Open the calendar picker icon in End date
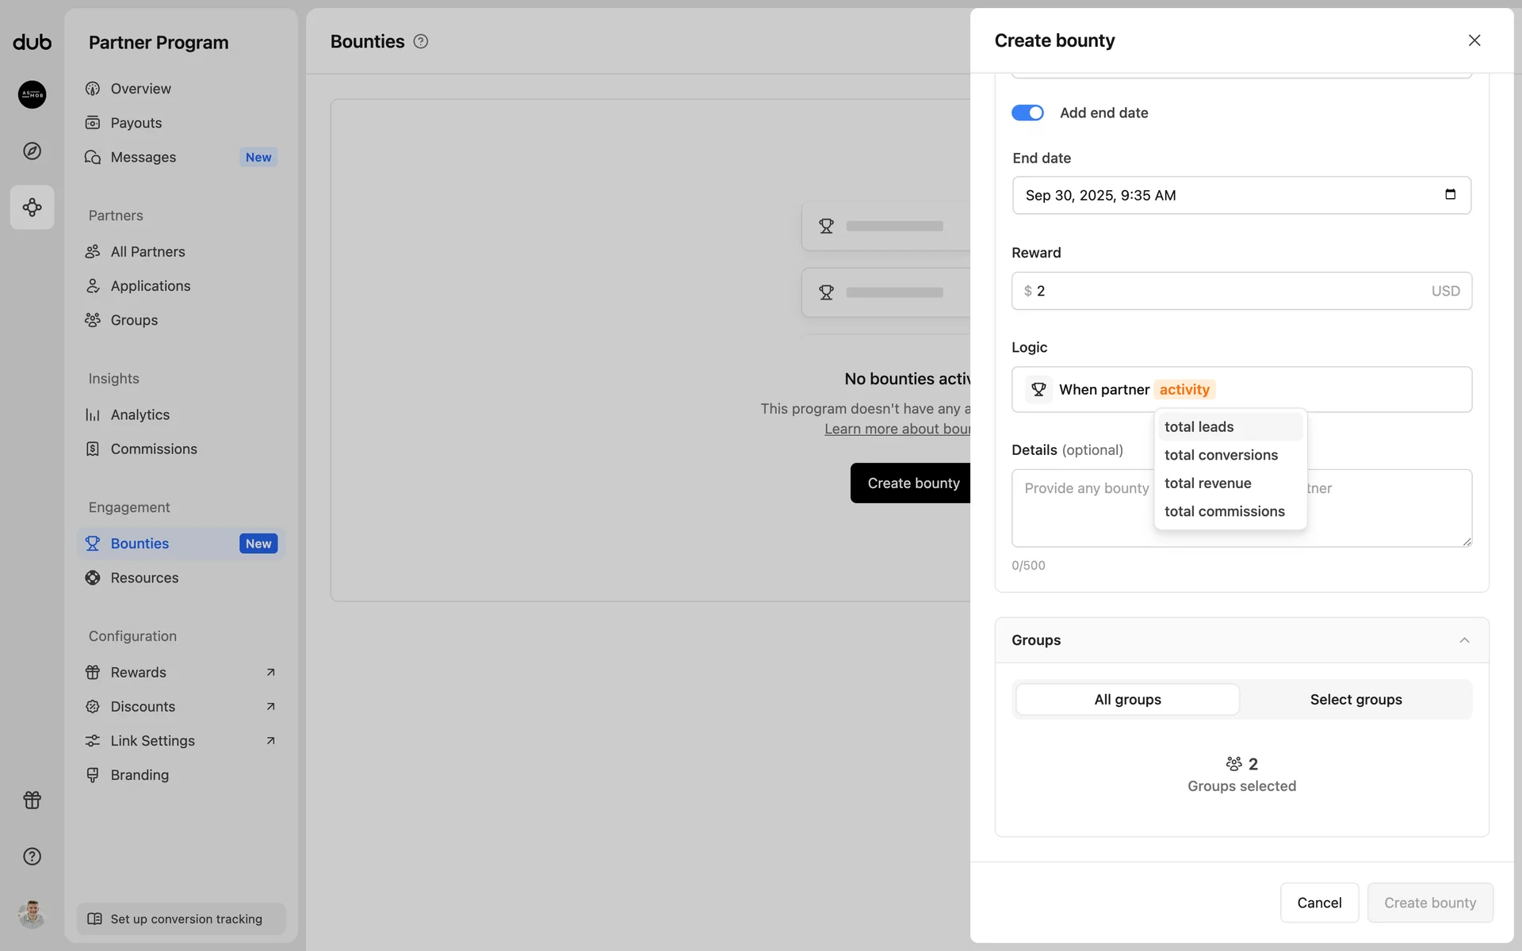This screenshot has width=1522, height=951. [1450, 195]
